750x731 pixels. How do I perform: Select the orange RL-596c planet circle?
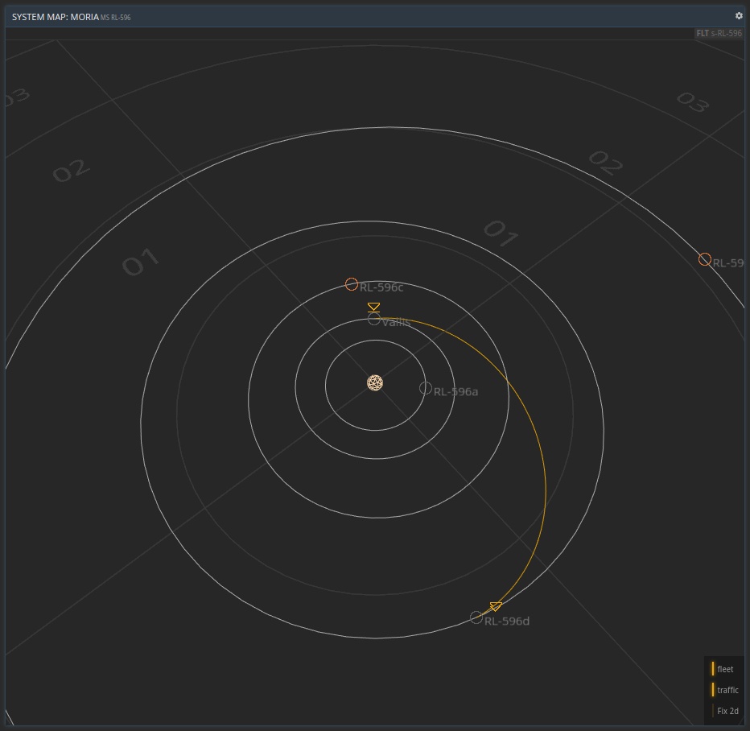tap(352, 284)
